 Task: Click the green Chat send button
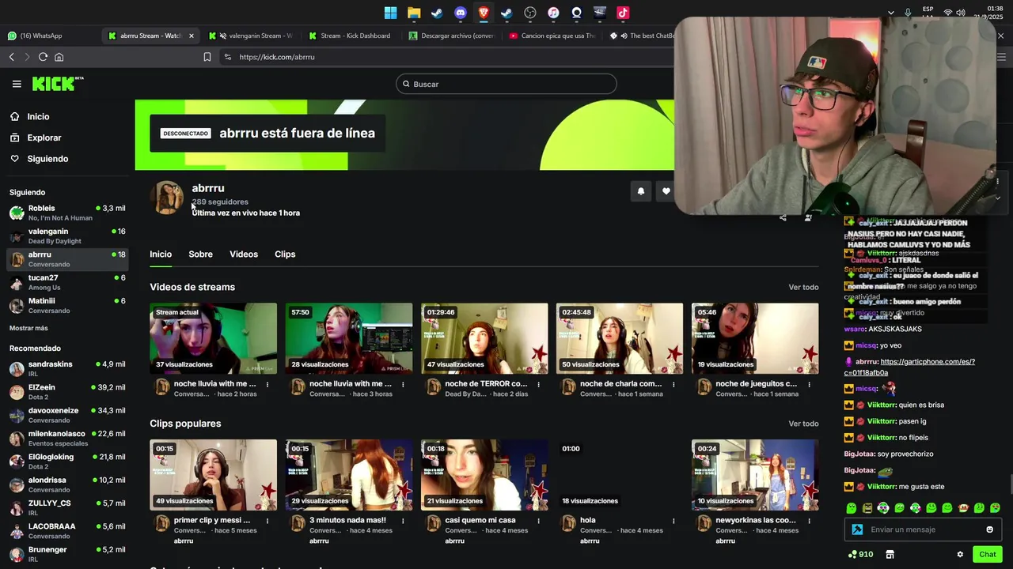(x=987, y=555)
